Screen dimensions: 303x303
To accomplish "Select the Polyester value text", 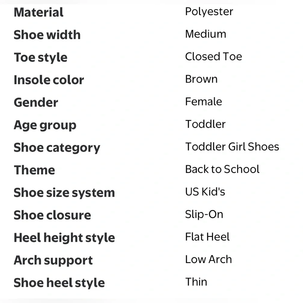I will 209,12.
